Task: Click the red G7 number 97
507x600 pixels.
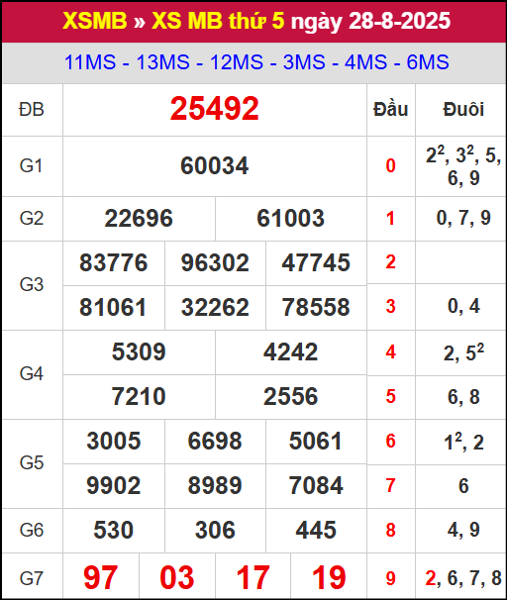Action: pos(101,577)
